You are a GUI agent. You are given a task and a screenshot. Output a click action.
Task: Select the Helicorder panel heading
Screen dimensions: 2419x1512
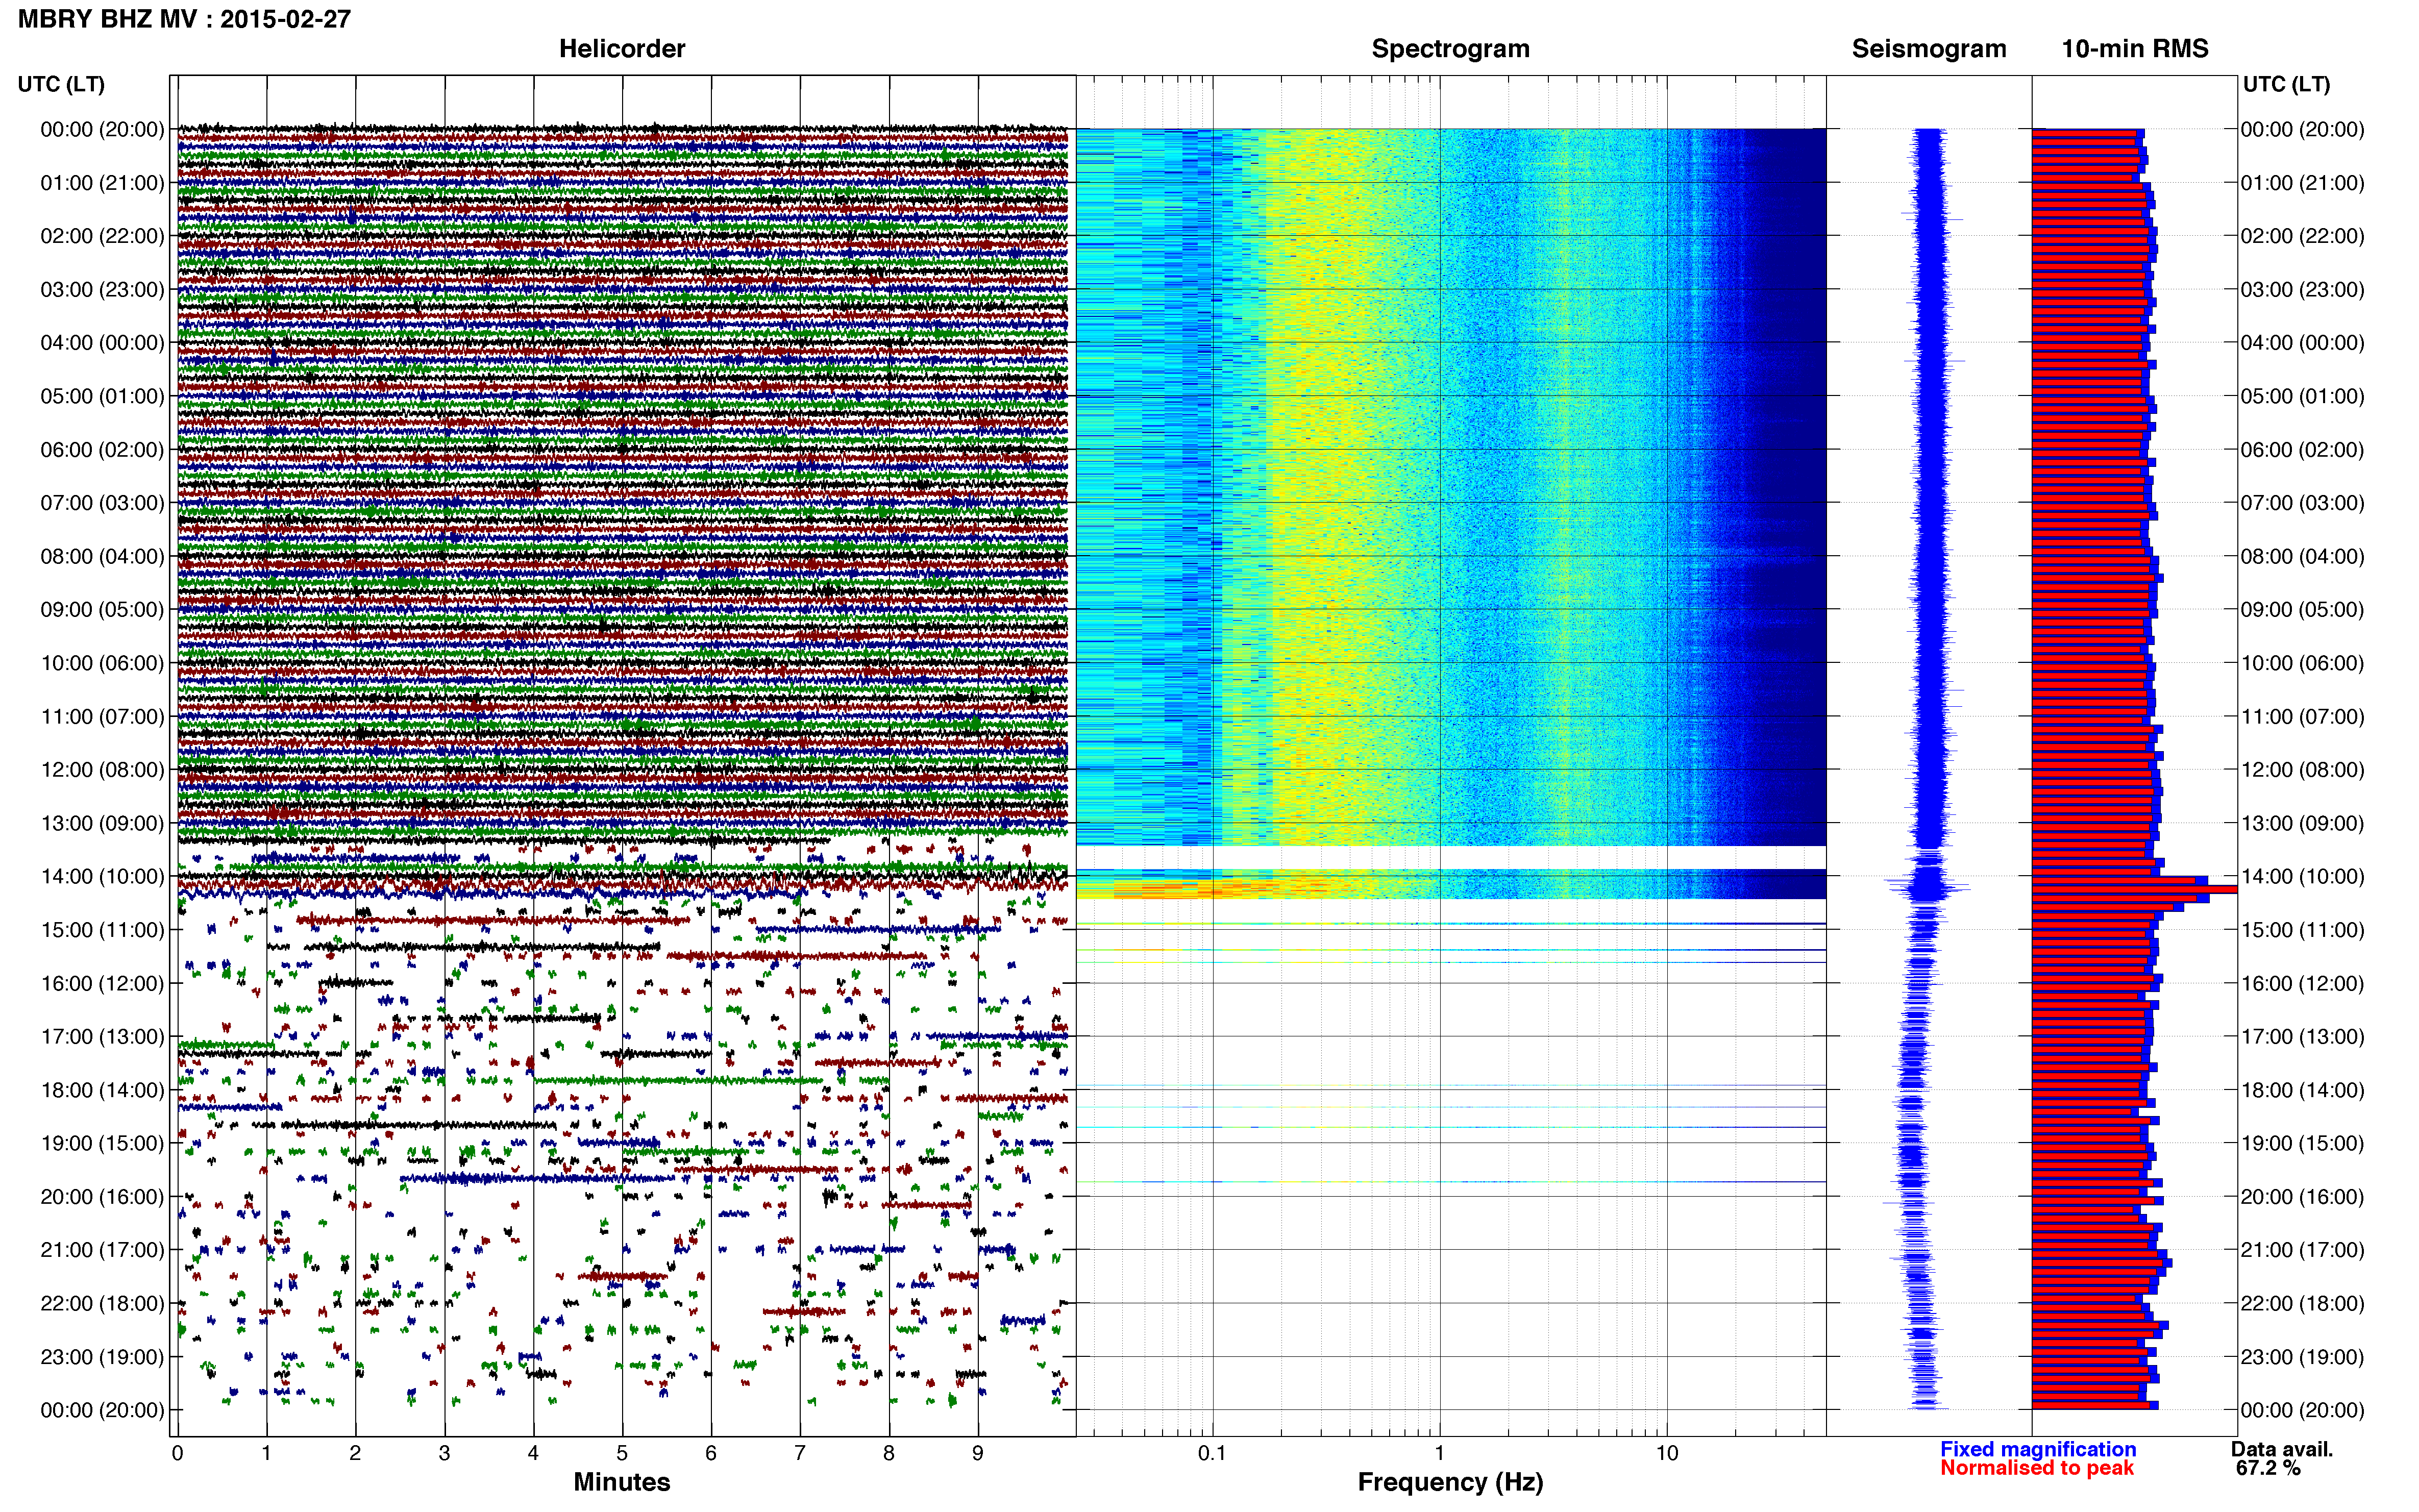(x=622, y=48)
